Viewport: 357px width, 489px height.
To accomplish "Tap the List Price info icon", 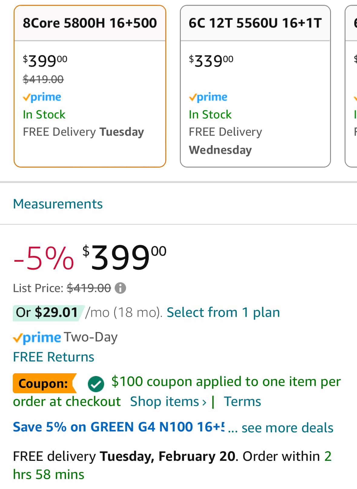I will coord(120,288).
